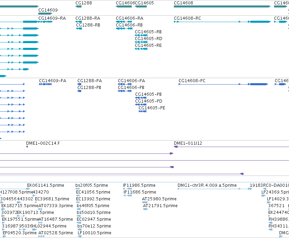Select CG14609-PA protein feature
The width and height of the screenshot is (289, 238).
[x=46, y=84]
